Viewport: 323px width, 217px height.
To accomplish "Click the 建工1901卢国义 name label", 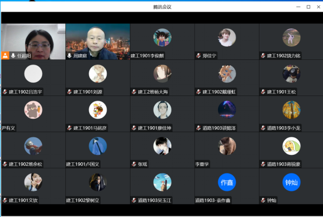I will 83,164.
